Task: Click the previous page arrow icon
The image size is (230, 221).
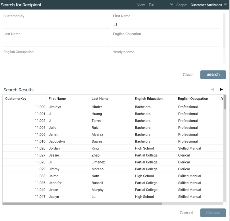Action: 212,89
